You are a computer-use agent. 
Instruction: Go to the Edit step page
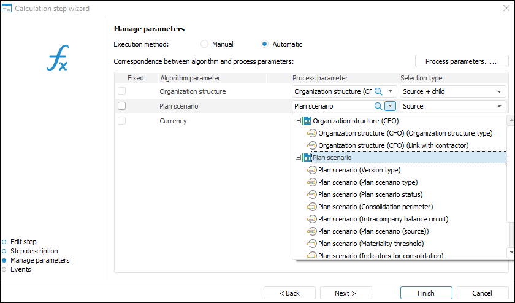pos(23,242)
